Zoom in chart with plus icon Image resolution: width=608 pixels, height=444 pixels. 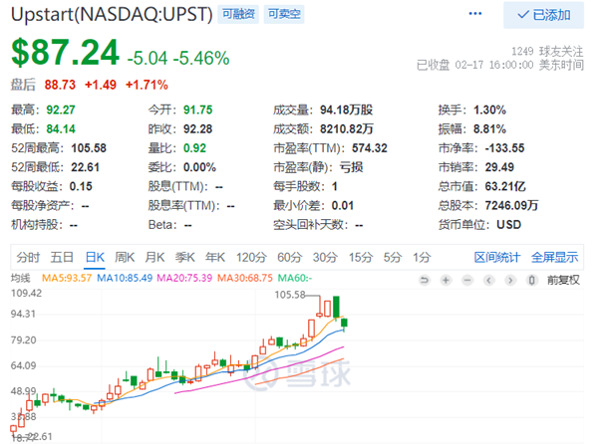446,280
